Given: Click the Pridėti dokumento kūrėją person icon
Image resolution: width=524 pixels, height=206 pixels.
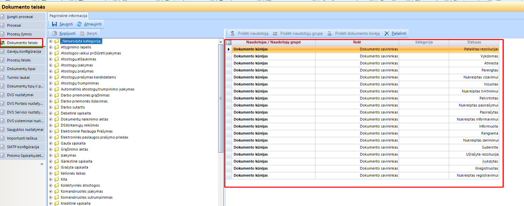Looking at the screenshot, I should tap(330, 33).
